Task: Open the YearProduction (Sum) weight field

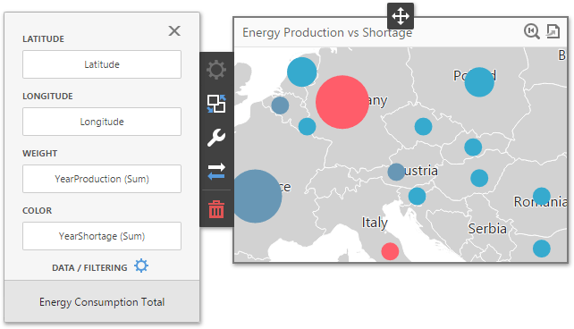Action: (x=102, y=179)
